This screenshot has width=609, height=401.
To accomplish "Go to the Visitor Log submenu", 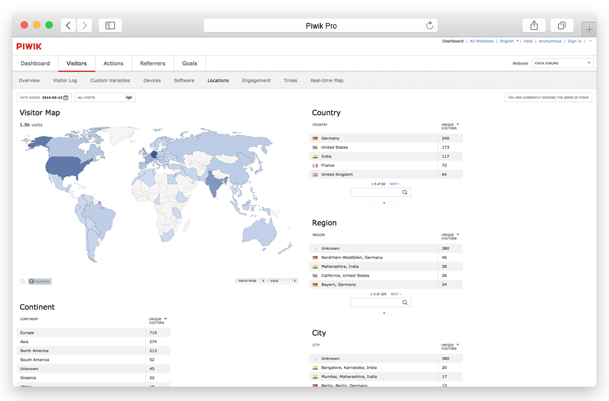I will click(x=65, y=80).
